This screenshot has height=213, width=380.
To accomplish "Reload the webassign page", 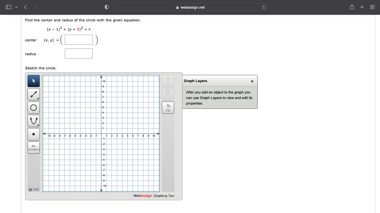I will [263, 7].
